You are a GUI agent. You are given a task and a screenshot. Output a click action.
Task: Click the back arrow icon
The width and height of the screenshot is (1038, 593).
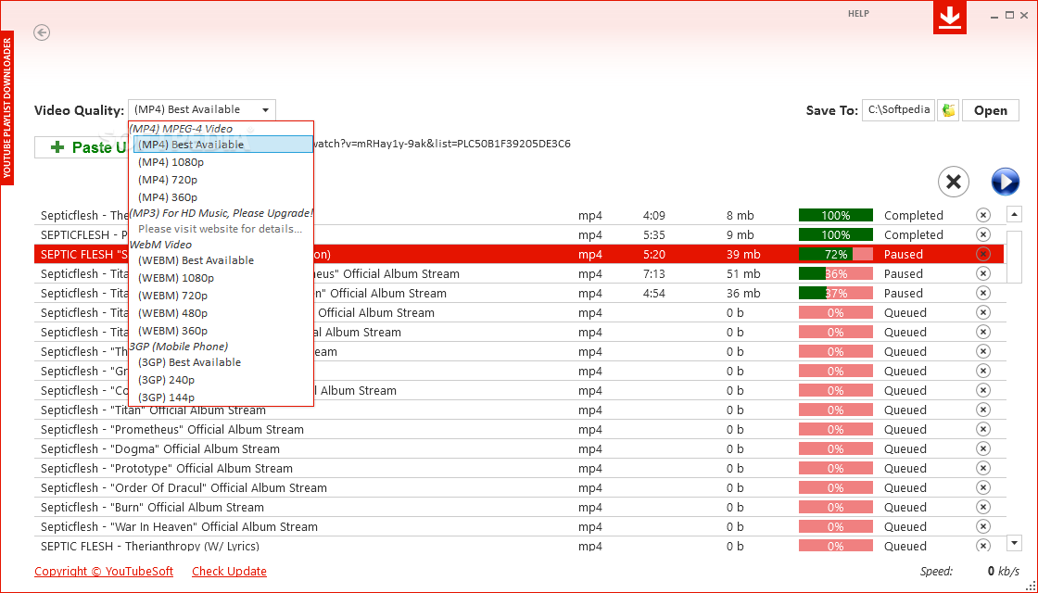[x=42, y=32]
